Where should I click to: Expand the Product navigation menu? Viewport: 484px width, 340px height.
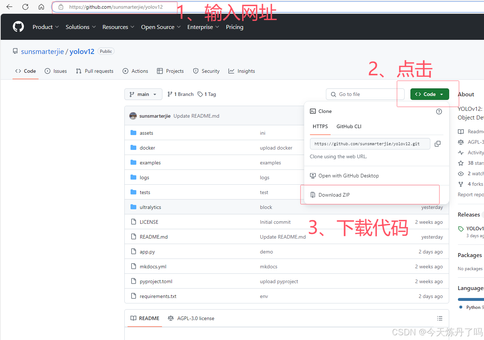[x=46, y=27]
